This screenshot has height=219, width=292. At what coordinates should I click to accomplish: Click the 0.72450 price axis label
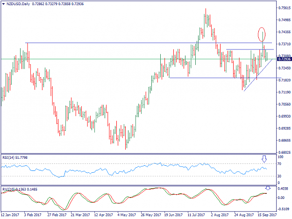click(285, 68)
